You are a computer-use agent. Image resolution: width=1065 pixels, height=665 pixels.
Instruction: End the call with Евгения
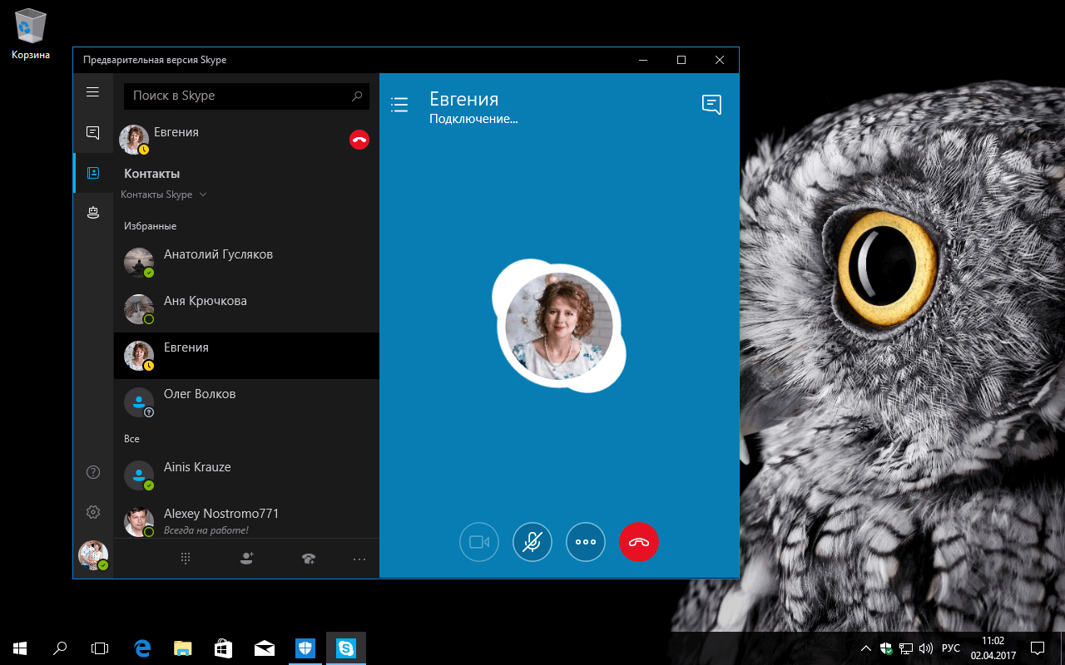tap(639, 541)
